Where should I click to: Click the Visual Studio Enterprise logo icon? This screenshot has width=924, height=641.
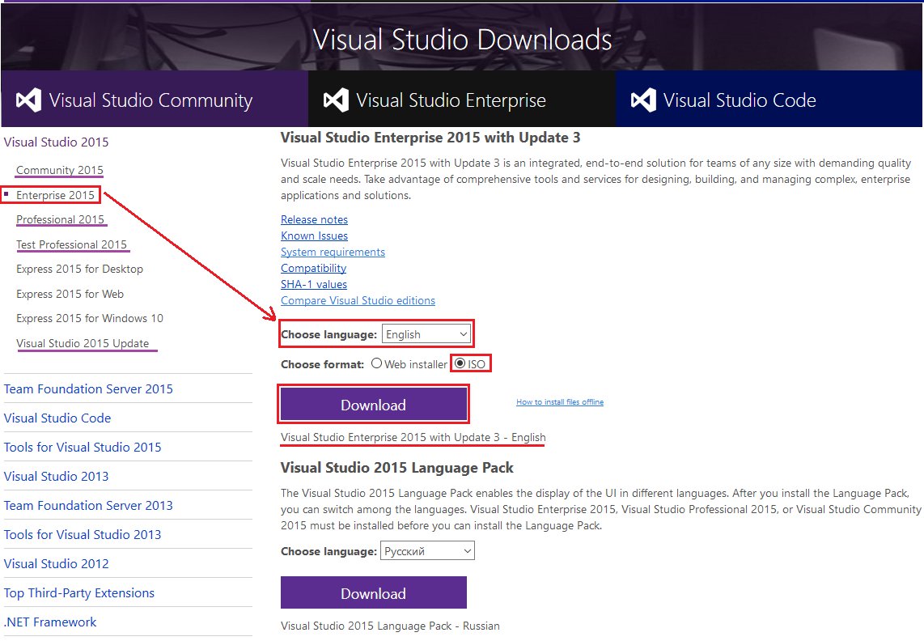336,100
